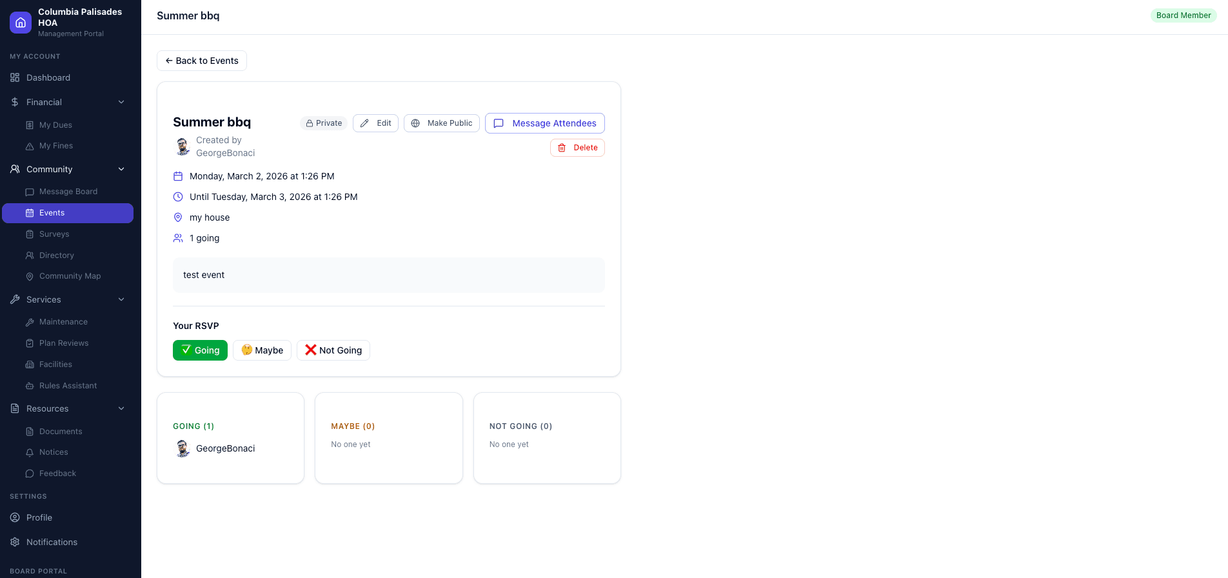Click the Message Attendees button
Viewport: 1228px width, 578px height.
point(544,123)
